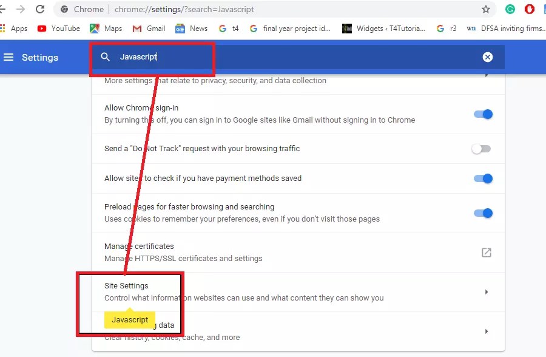This screenshot has height=357, width=546.
Task: Click the Grammarly extension icon
Action: click(510, 9)
